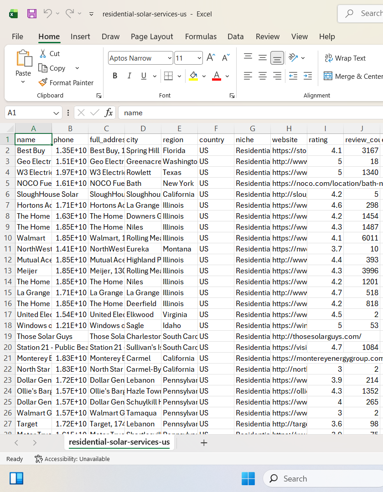Click Accessibility: Unavailable status
Image resolution: width=383 pixels, height=492 pixels.
(72, 459)
